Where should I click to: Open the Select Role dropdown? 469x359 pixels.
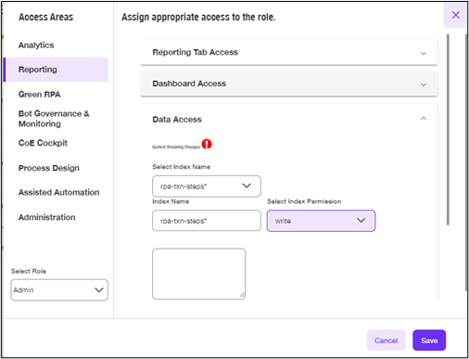tap(59, 289)
